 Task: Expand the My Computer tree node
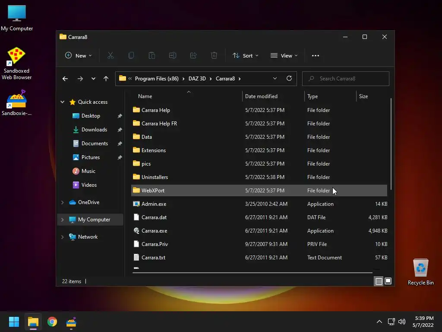click(x=63, y=219)
